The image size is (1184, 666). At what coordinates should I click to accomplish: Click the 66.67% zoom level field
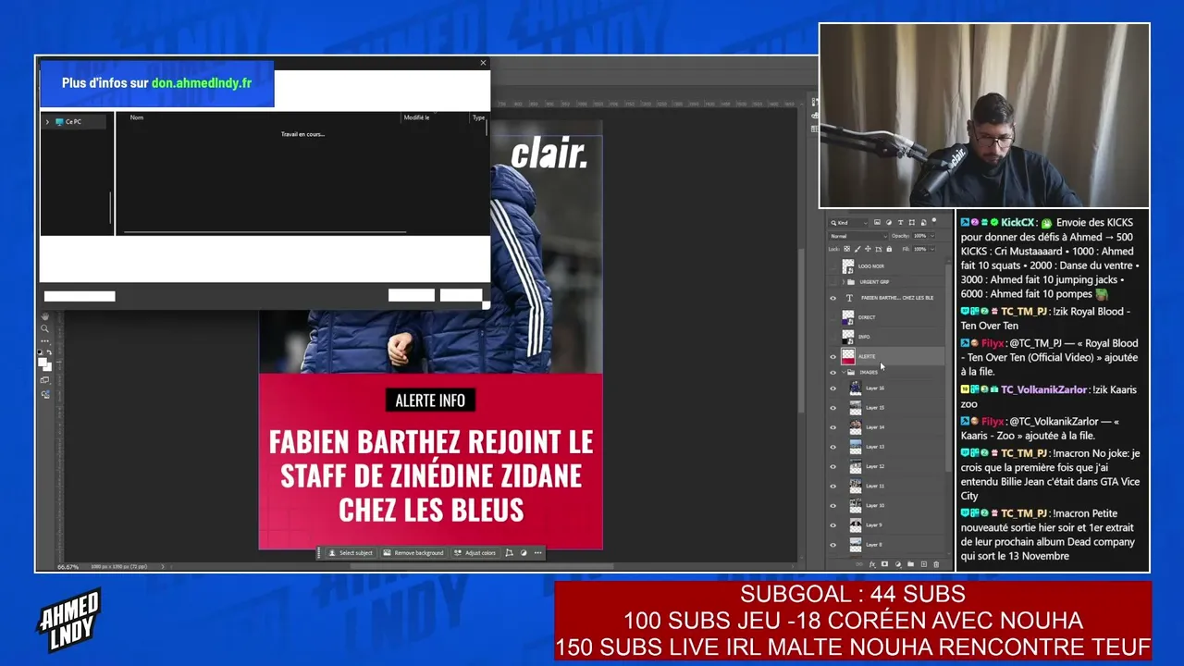pyautogui.click(x=67, y=566)
